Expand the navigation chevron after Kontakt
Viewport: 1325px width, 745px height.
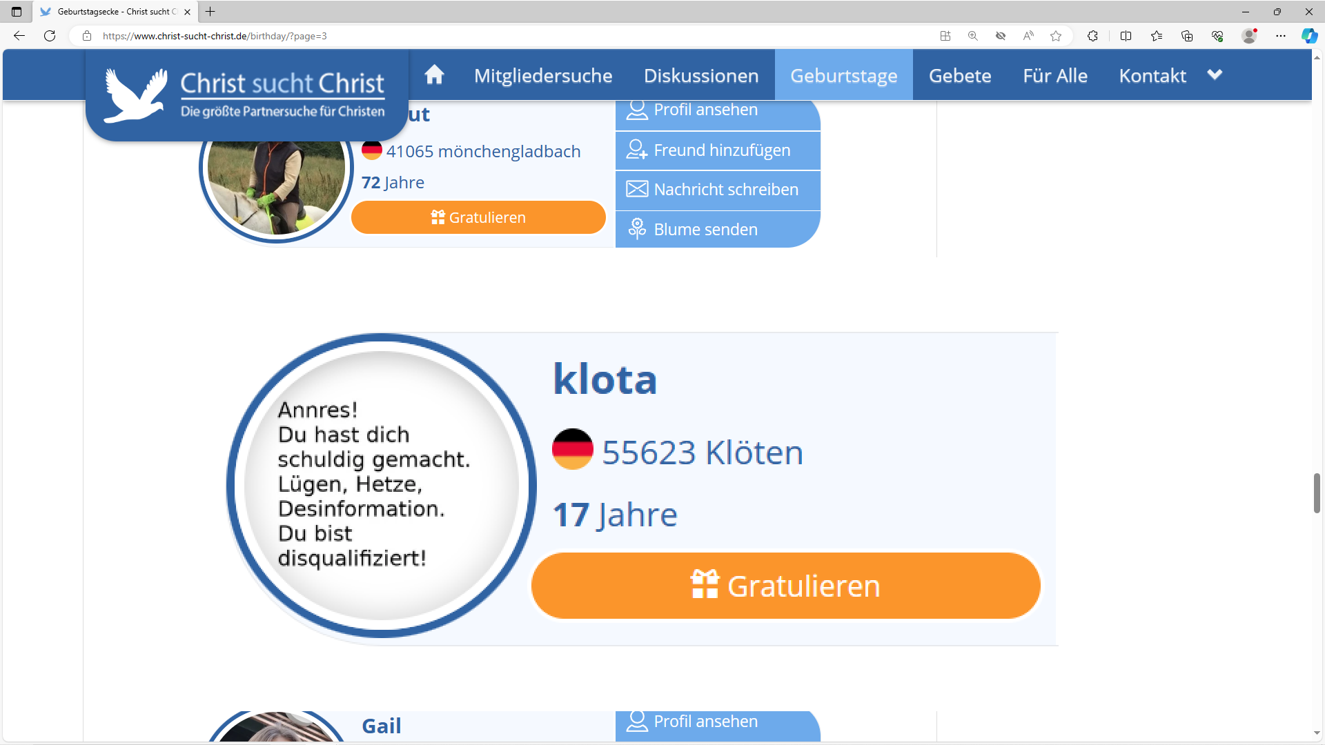click(x=1215, y=74)
